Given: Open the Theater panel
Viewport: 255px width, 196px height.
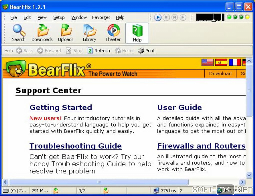Looking at the screenshot, I should coord(113,33).
